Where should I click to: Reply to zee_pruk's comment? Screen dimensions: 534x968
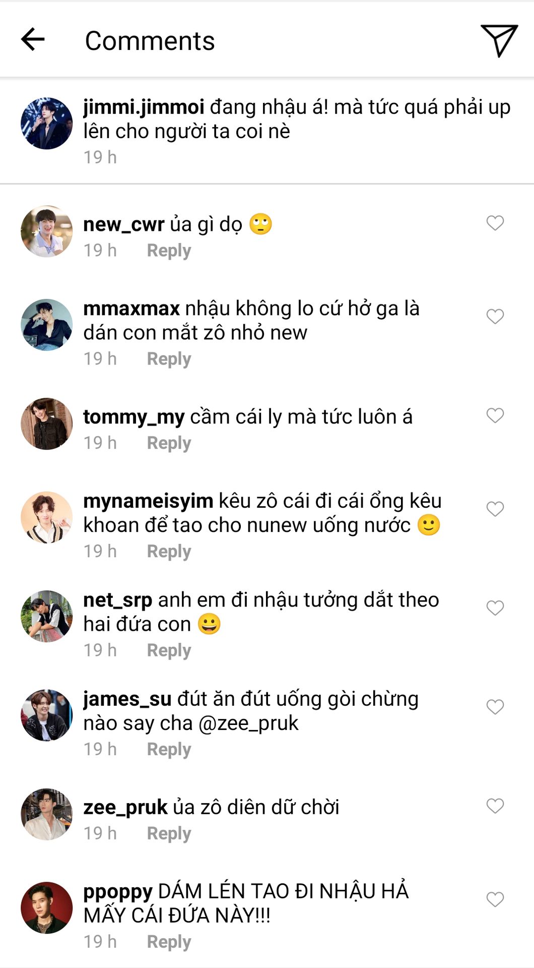[169, 833]
